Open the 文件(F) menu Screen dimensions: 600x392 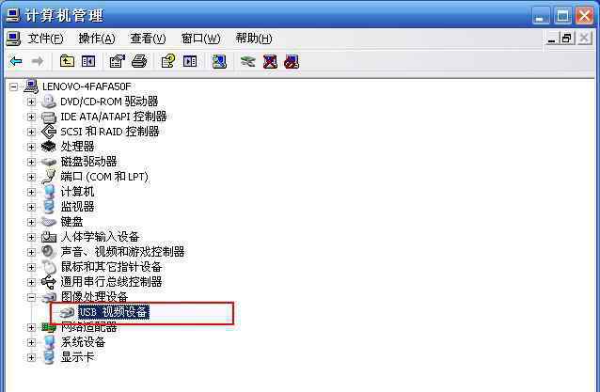(x=45, y=39)
